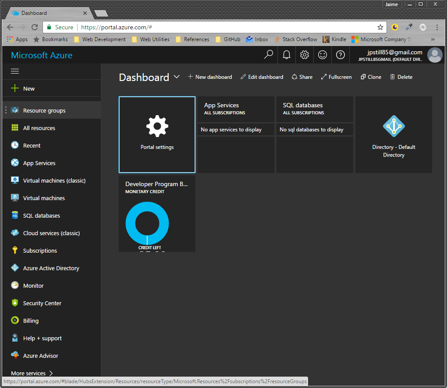Screen dimensions: 447x388
Task: Click New dashboard button
Action: tap(210, 77)
